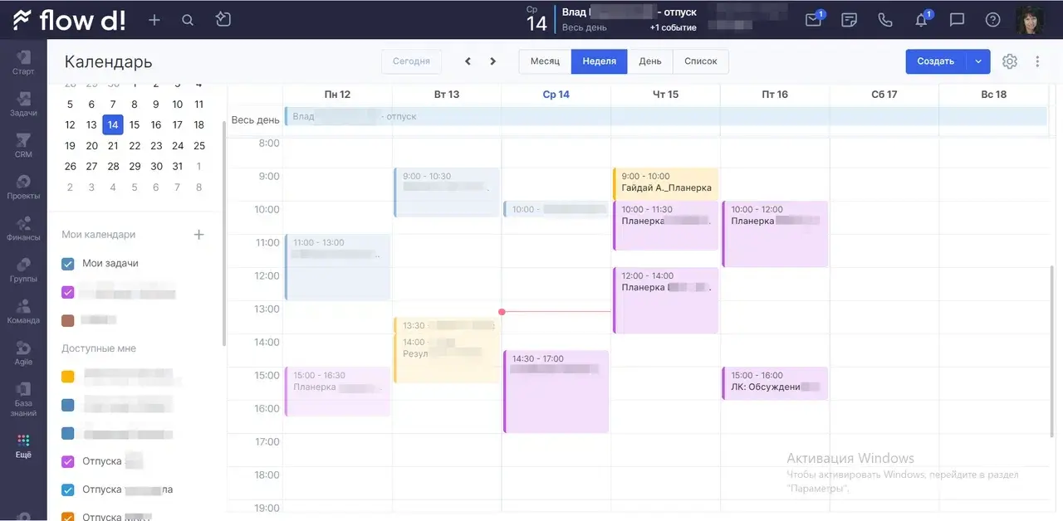Image resolution: width=1063 pixels, height=521 pixels.
Task: Open the help question mark icon
Action: tap(992, 20)
